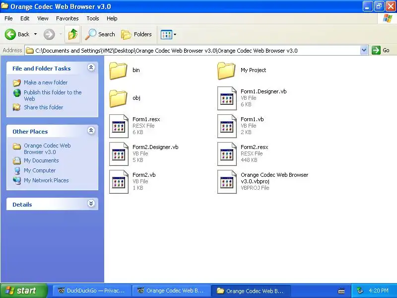Click the Go button

pos(381,50)
